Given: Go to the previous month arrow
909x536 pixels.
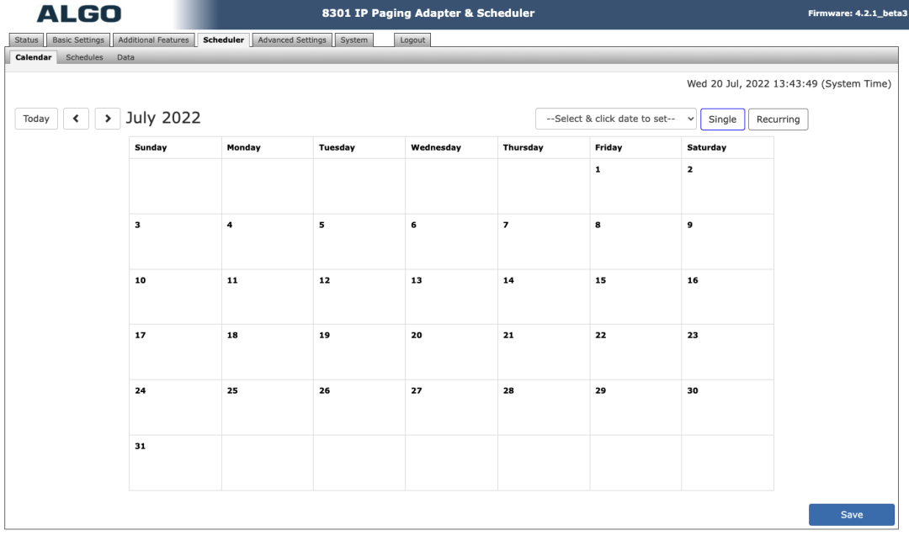Looking at the screenshot, I should 76,119.
